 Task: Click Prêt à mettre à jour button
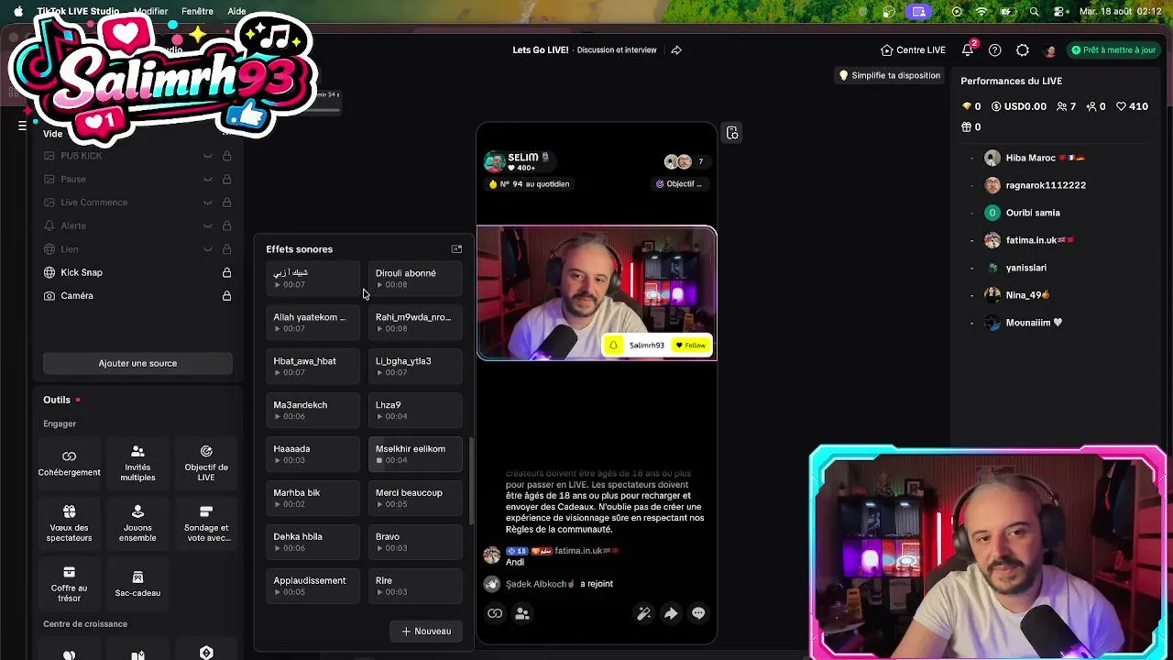[x=1114, y=50]
